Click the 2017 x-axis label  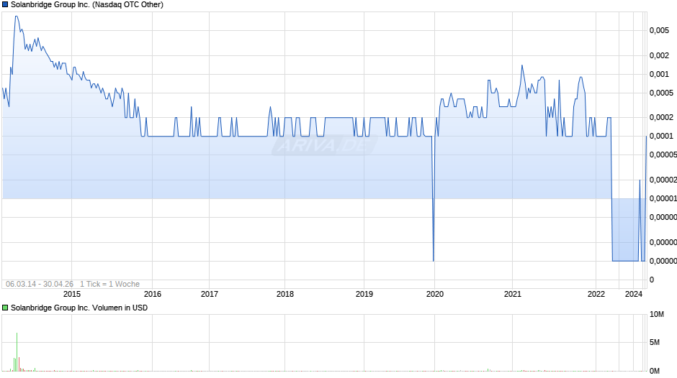pos(210,294)
